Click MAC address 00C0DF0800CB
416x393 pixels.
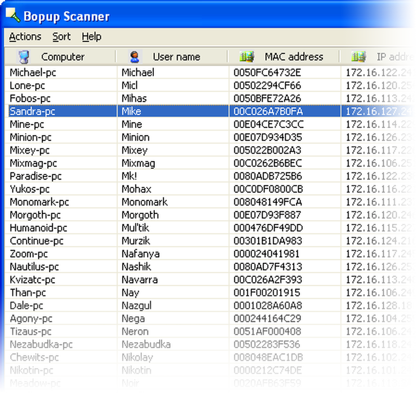click(268, 189)
